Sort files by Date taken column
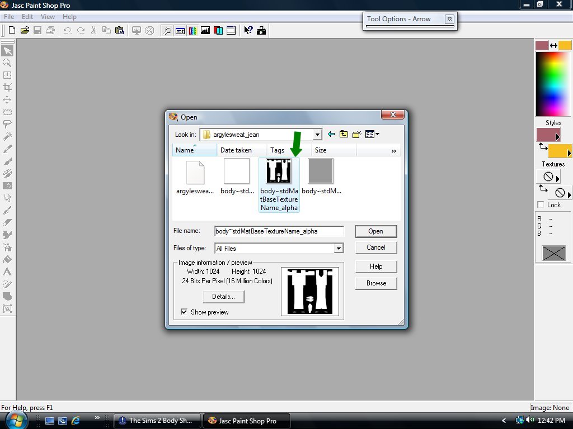573x429 pixels. coord(242,150)
